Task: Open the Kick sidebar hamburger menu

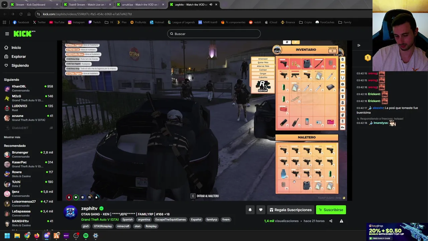Action: pos(7,34)
